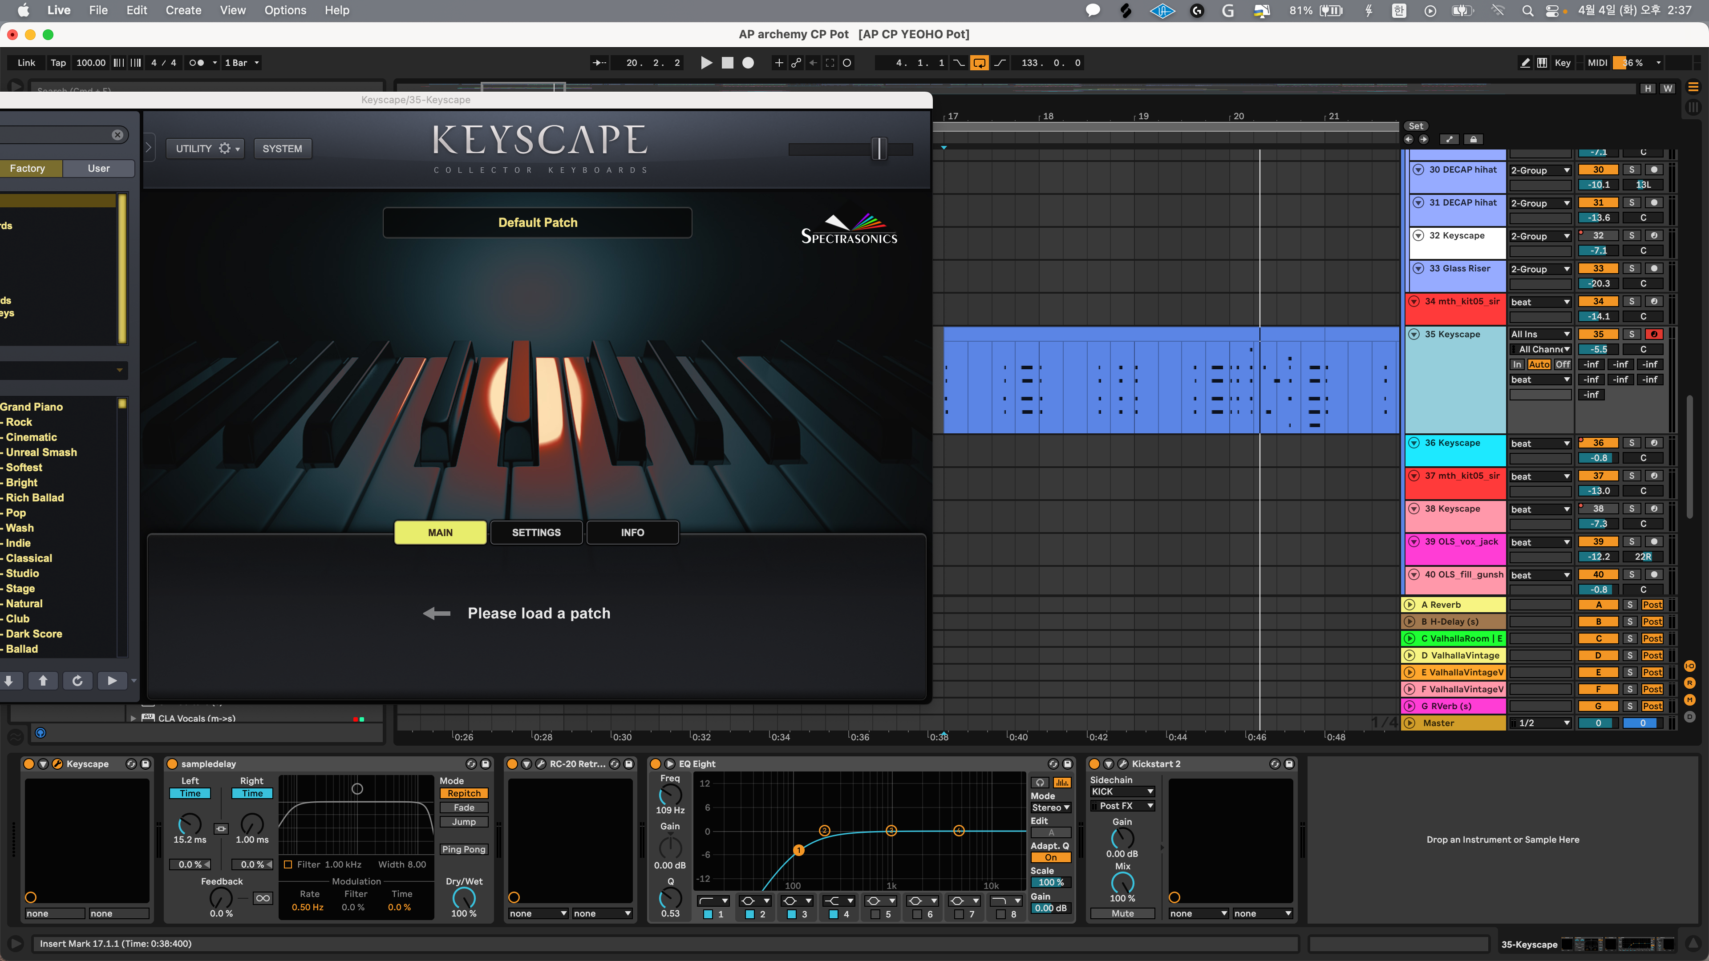Open track 35 All Ins input dropdown
Viewport: 1709px width, 961px height.
coord(1540,334)
